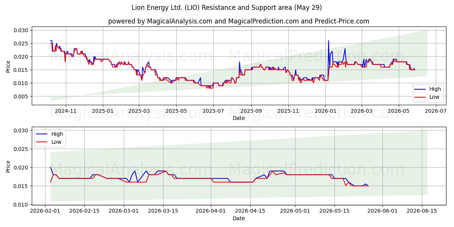Click the '2025-07' x-axis label

click(213, 111)
